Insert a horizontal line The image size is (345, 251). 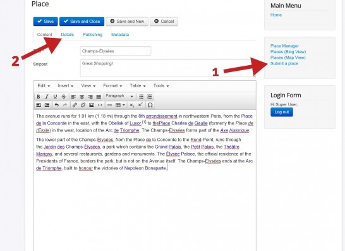(x=109, y=105)
